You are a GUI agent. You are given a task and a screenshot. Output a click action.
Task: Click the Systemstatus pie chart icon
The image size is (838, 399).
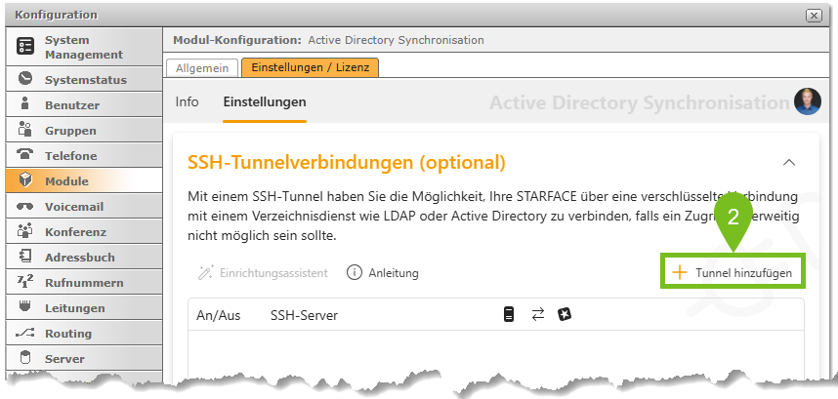(25, 79)
